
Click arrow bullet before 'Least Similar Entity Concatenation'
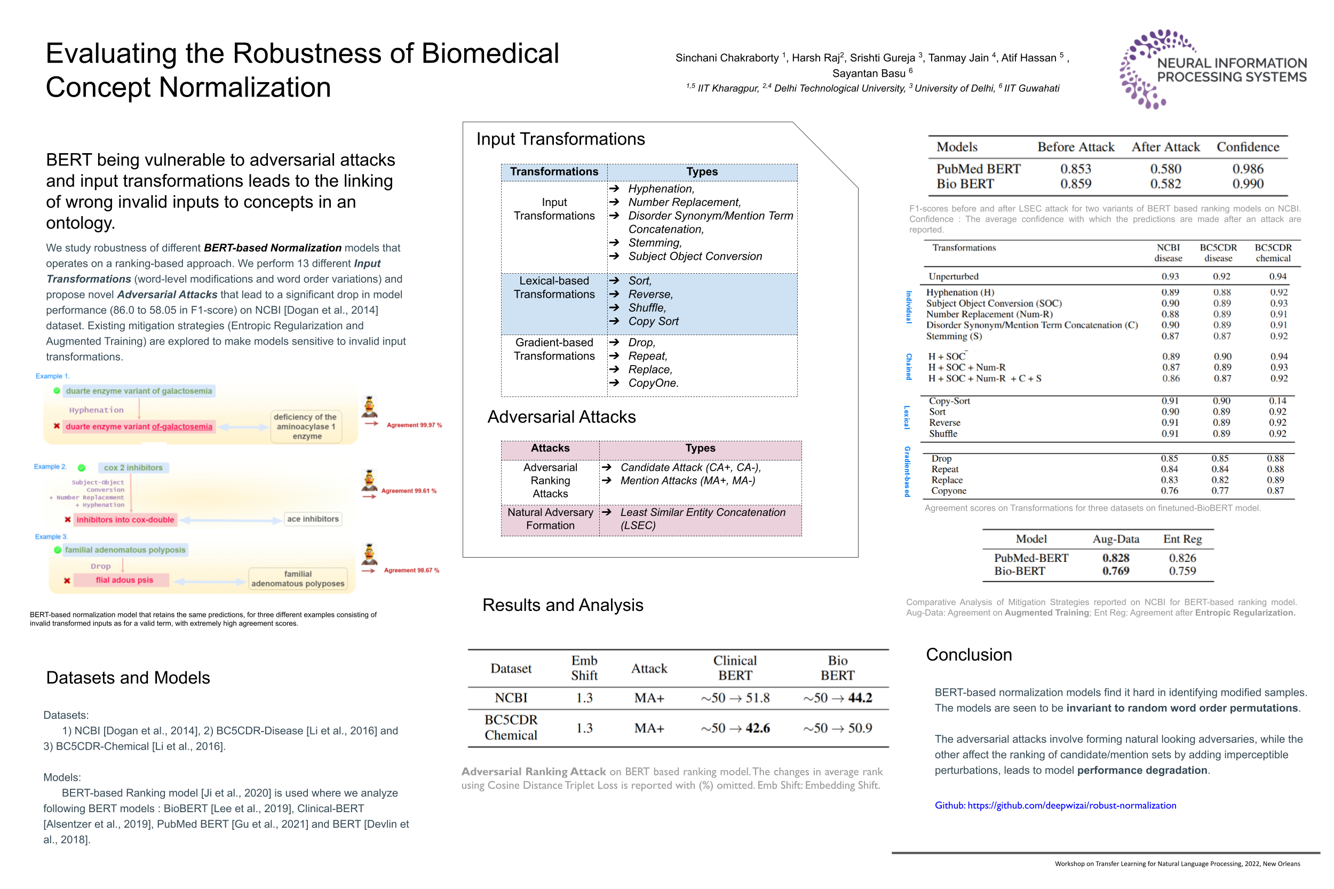pyautogui.click(x=606, y=512)
